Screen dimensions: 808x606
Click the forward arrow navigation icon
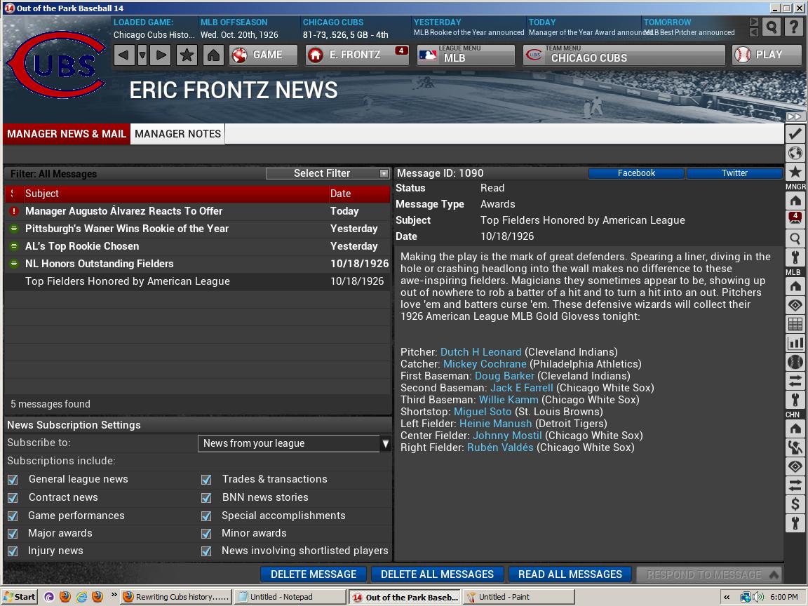(161, 55)
